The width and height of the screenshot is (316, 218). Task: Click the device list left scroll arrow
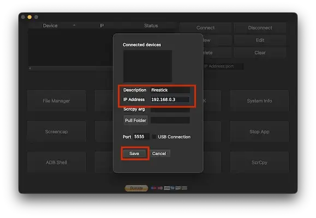(x=30, y=68)
